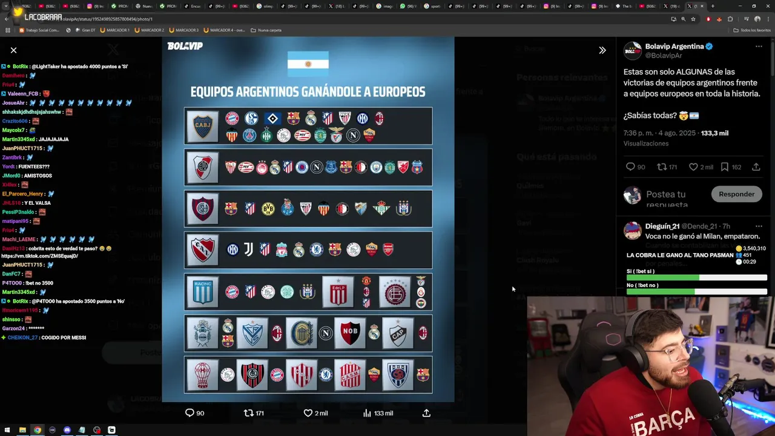Click the Argentine teams infographic image
This screenshot has height=436, width=775.
click(308, 220)
